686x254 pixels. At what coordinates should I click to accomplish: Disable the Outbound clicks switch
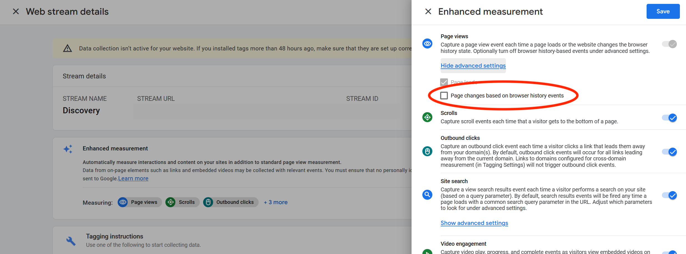coord(669,152)
